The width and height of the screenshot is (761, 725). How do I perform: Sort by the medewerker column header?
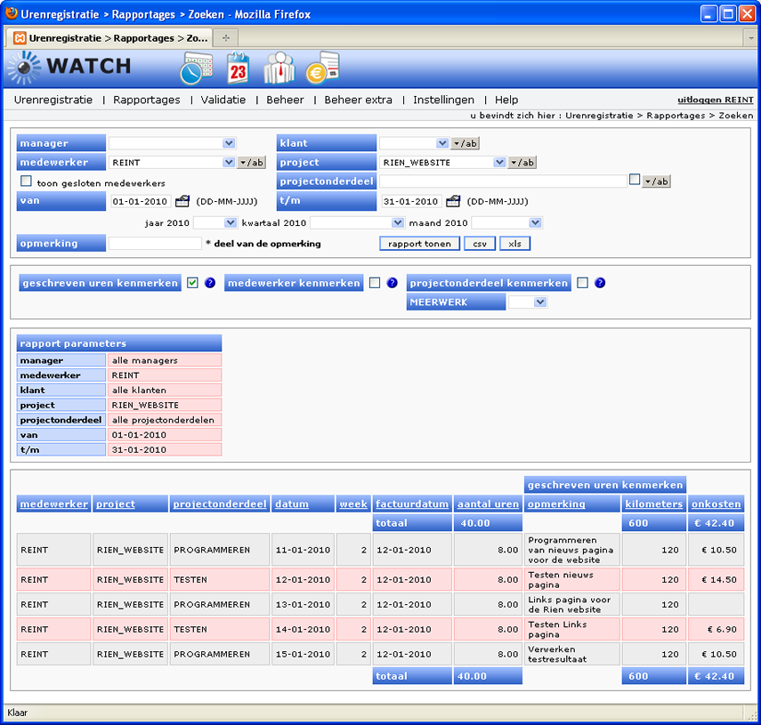tap(54, 503)
